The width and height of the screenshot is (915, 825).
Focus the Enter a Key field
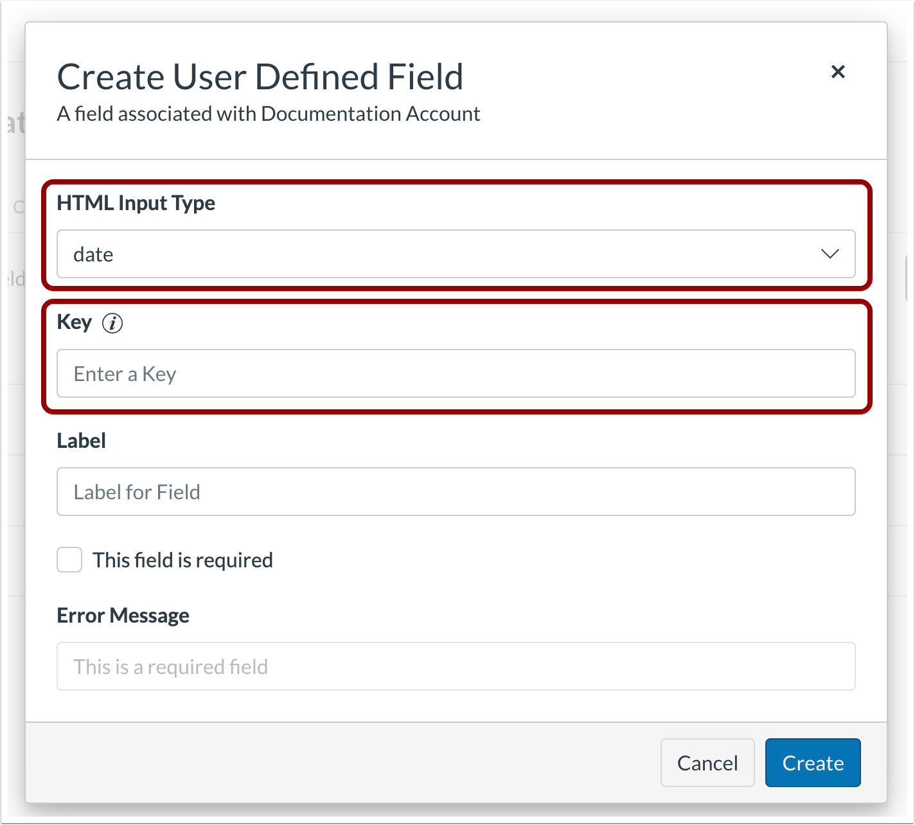tap(456, 373)
